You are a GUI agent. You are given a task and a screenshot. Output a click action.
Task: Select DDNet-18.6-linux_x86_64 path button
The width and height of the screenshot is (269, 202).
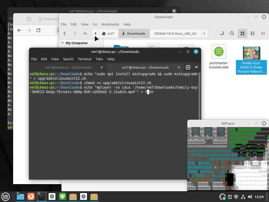point(175,33)
